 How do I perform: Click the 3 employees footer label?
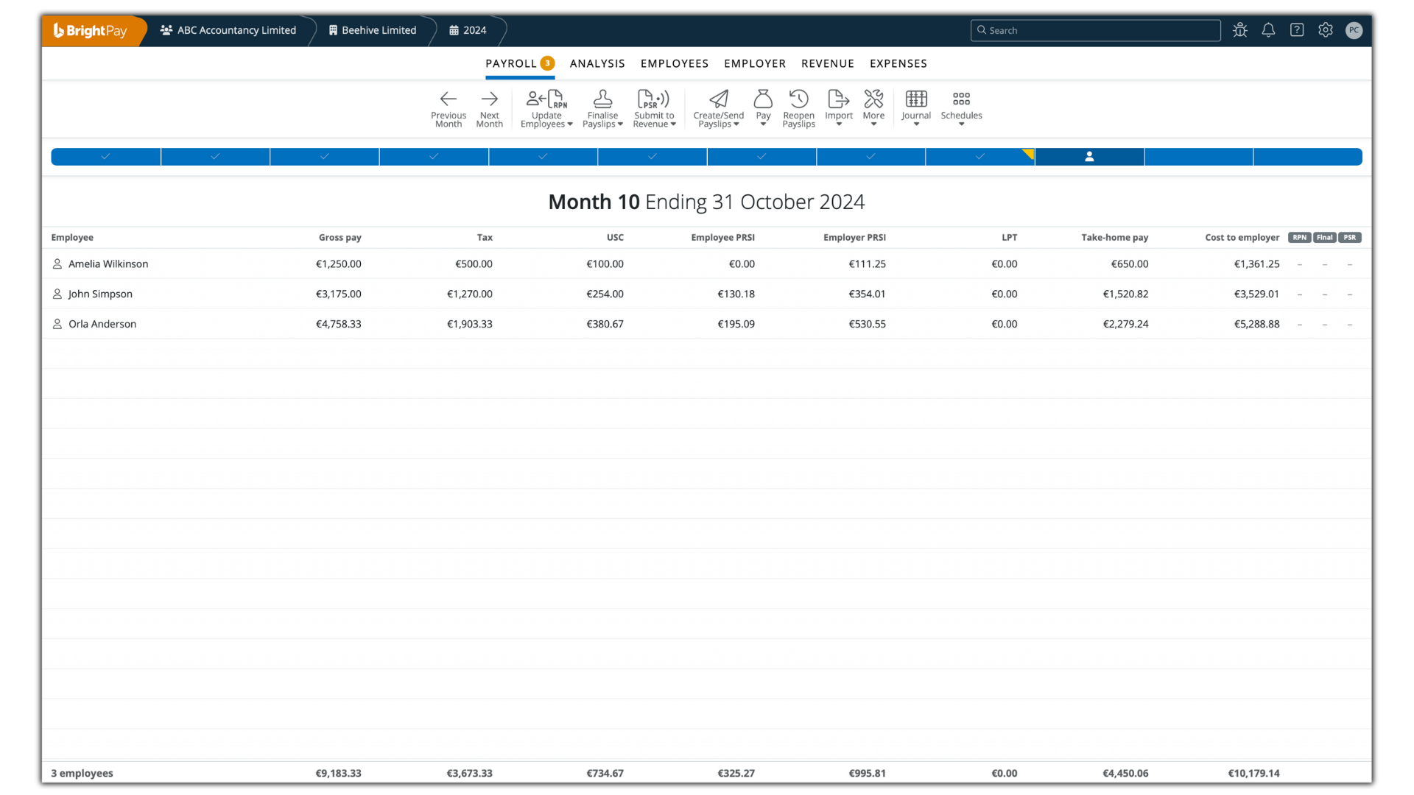(x=82, y=773)
